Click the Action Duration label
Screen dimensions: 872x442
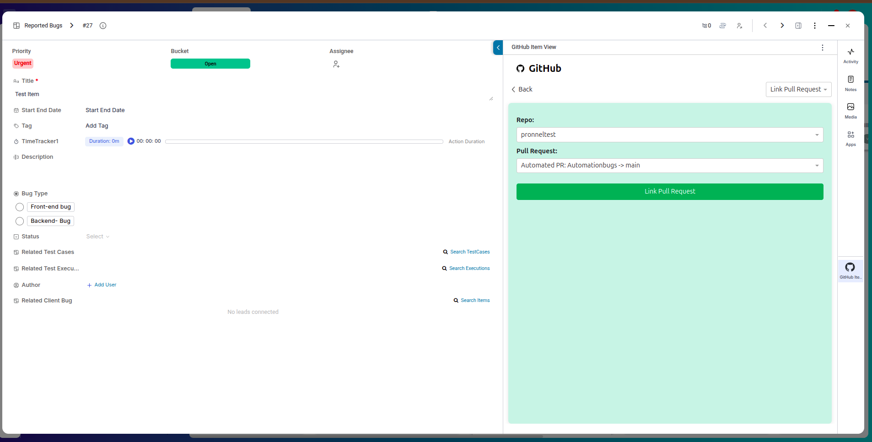(466, 141)
